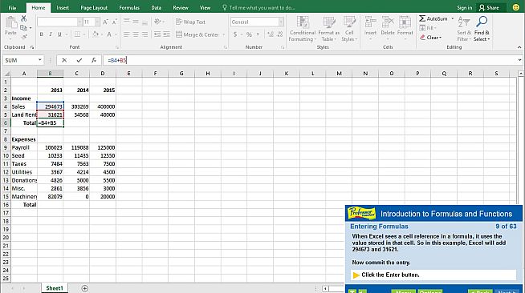Screen dimensions: 525x293
Task: Click the Comma Style icon
Action: coord(258,34)
